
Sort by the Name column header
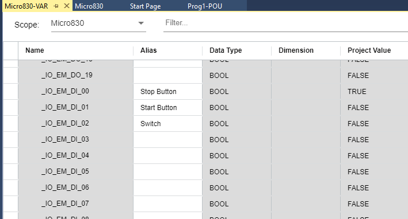[35, 50]
